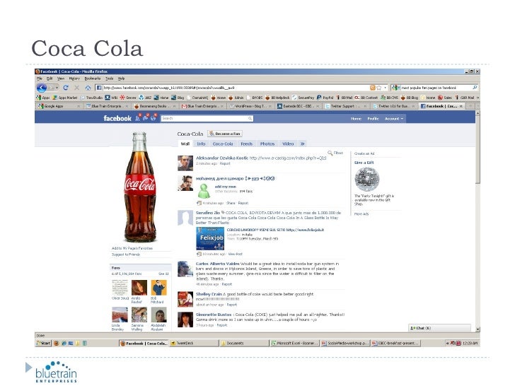Switch to the Boomerang Books tab

156,106
